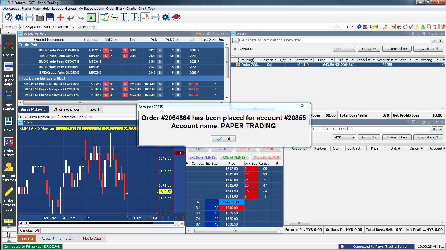Open Position column dropdown in Orders grid
The width and height of the screenshot is (446, 250).
[x=275, y=60]
